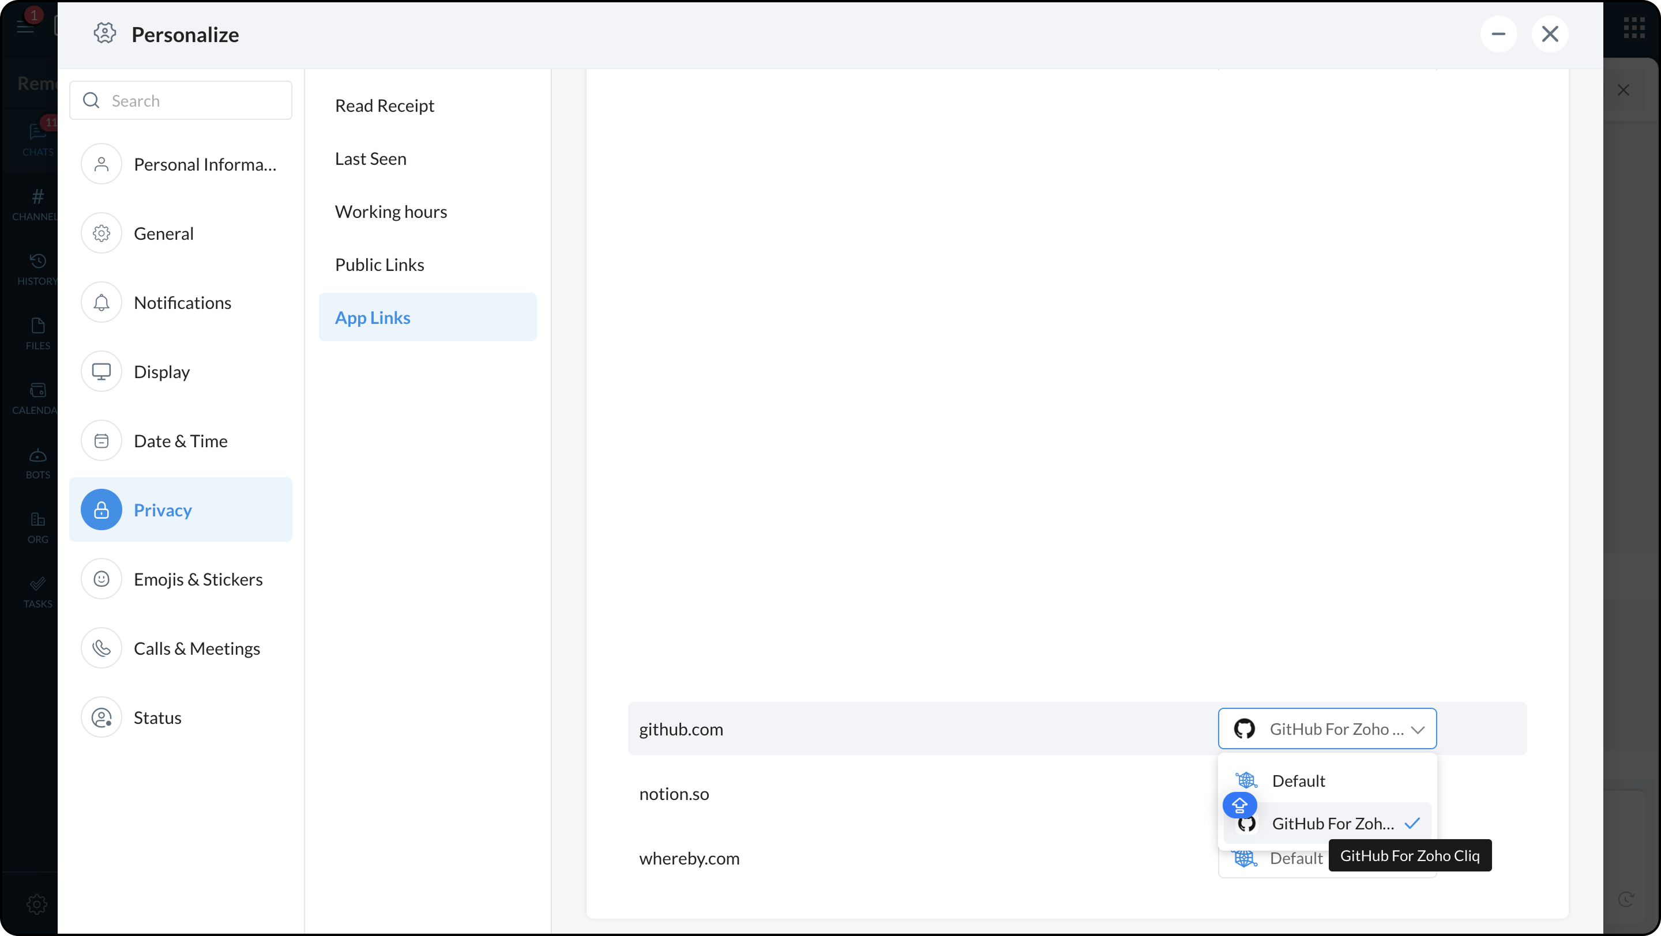Open Calls & Meetings phone icon
1661x936 pixels.
coord(102,648)
